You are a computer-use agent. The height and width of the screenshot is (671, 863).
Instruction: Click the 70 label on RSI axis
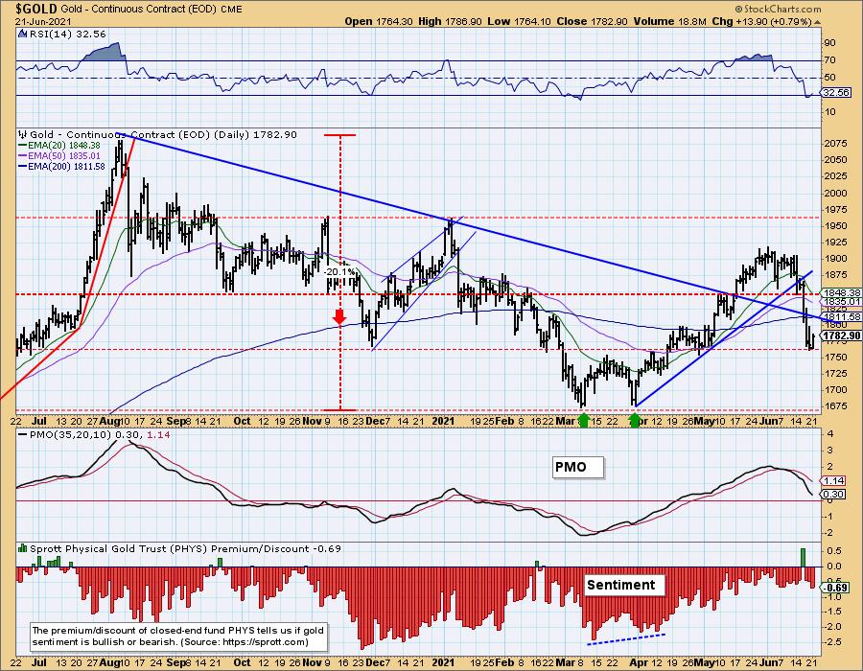pos(829,60)
